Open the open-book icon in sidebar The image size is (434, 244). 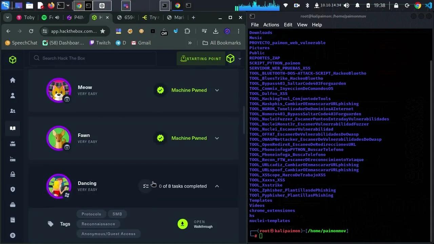coord(13,128)
